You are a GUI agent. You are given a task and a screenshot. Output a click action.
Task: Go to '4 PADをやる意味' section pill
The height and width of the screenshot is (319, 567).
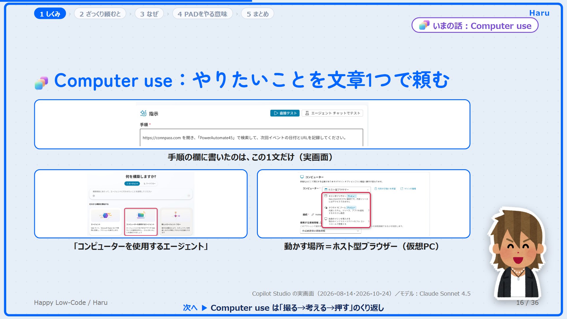(x=203, y=14)
